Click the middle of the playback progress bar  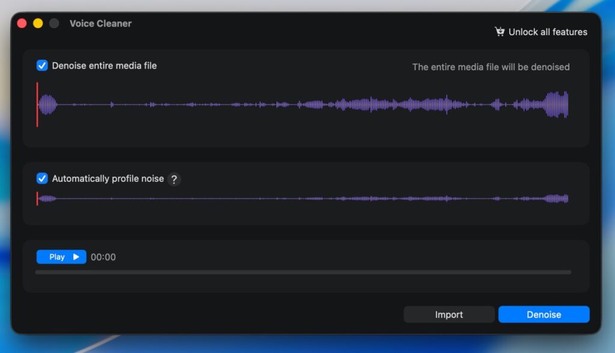pos(303,272)
